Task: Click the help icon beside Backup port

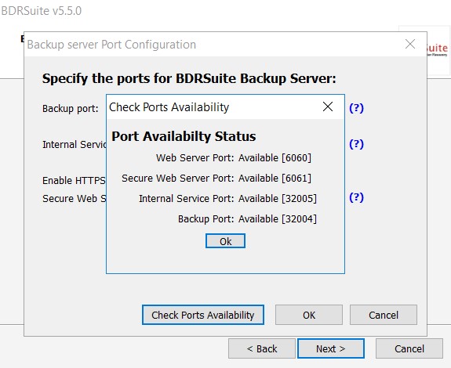Action: pos(356,108)
